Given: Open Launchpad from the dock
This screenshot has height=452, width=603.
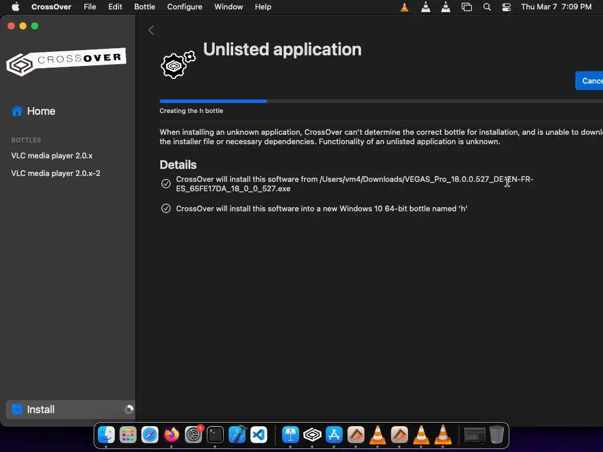Looking at the screenshot, I should (x=128, y=435).
